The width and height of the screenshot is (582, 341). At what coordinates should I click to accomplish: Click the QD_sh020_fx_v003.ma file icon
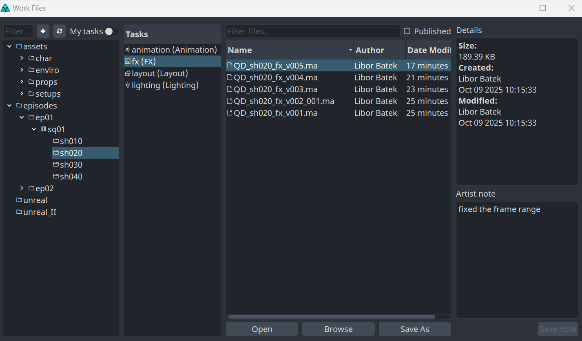click(230, 89)
